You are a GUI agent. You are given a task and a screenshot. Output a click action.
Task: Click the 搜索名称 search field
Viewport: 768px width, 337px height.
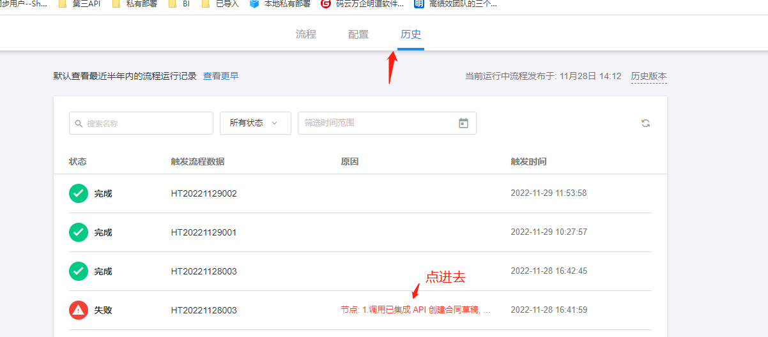tap(141, 123)
